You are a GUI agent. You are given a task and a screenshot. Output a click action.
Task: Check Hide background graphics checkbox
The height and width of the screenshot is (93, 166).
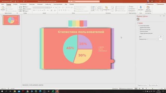pyautogui.click(x=139, y=33)
